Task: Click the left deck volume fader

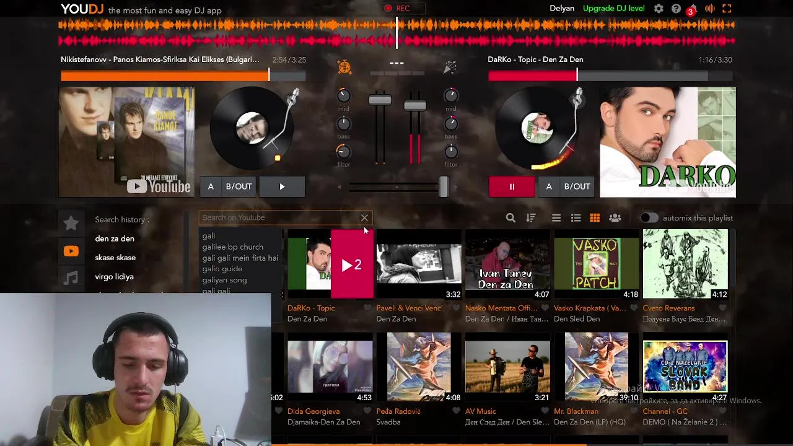Action: [x=380, y=100]
